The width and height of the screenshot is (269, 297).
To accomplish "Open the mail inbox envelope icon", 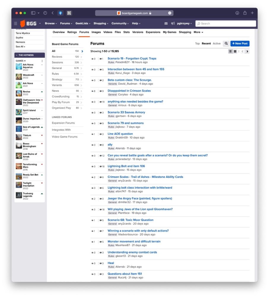I will 166,23.
